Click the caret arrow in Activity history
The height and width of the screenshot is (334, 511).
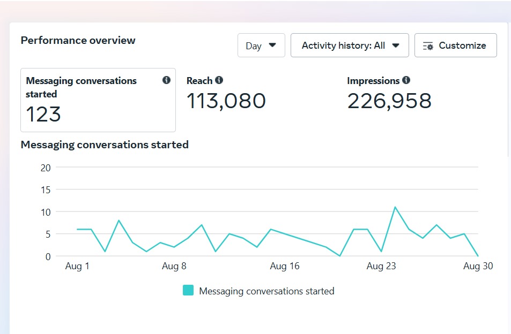click(396, 45)
